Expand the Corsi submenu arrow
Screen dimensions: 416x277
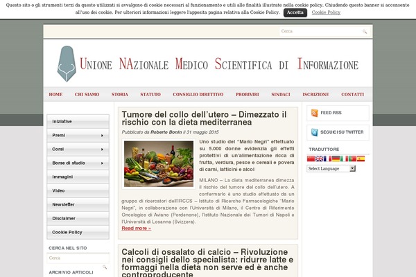(x=102, y=150)
